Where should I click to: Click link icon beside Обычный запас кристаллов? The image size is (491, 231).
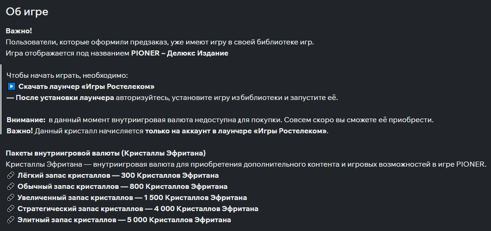coord(11,187)
